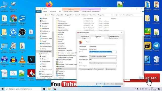Viewport: 162px width, 91px height.
Task: Click the refresh button beside address bar
Action: [116, 15]
